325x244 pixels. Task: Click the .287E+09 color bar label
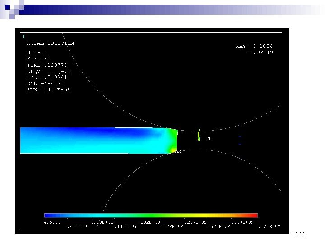click(195, 222)
